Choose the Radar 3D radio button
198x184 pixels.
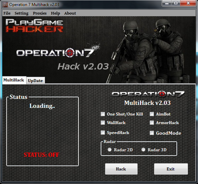click(x=143, y=150)
